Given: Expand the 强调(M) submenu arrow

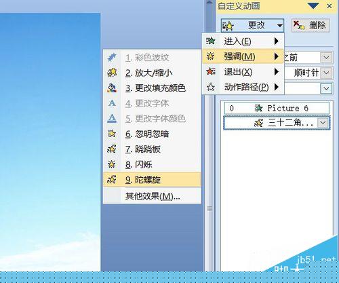Looking at the screenshot, I should [276, 56].
